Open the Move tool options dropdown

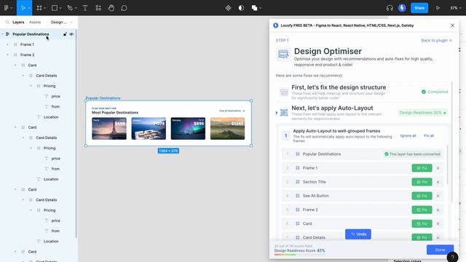29,8
